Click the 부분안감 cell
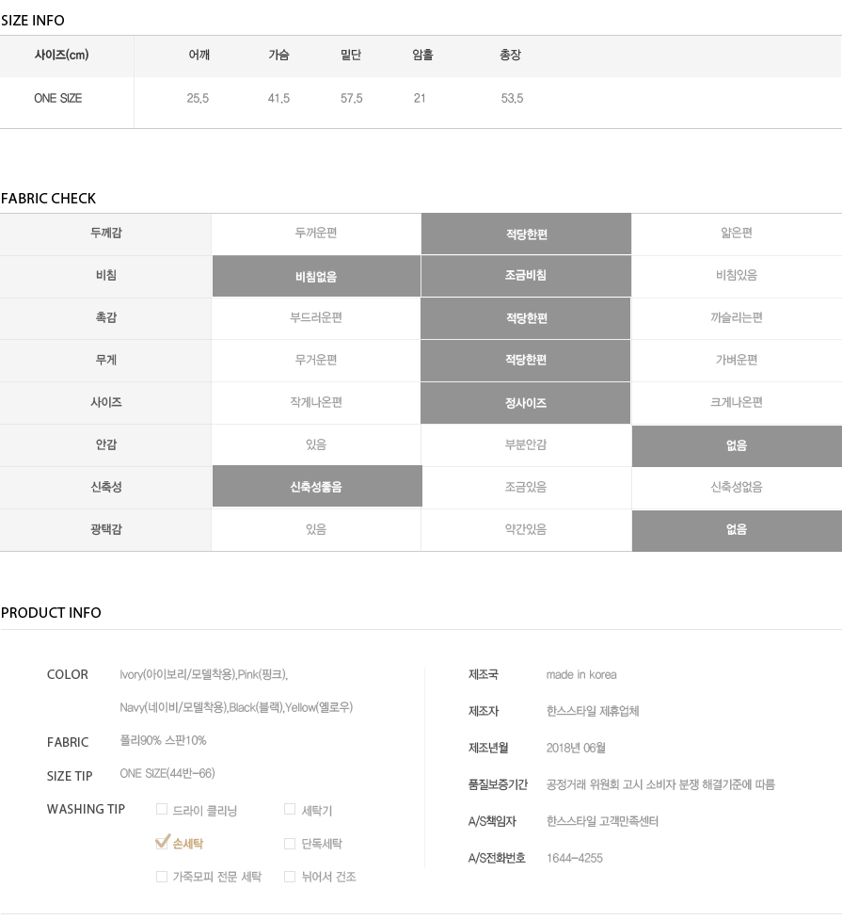This screenshot has height=920, width=842. (526, 444)
